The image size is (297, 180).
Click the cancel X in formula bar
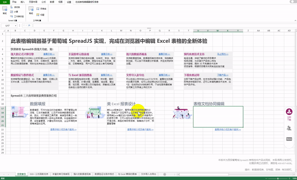[x=24, y=25]
